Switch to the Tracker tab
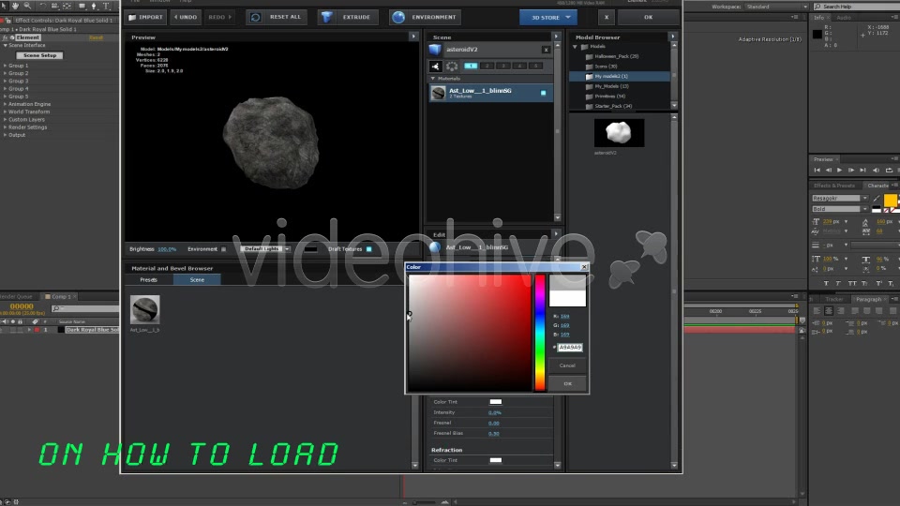This screenshot has height=506, width=900. point(834,300)
